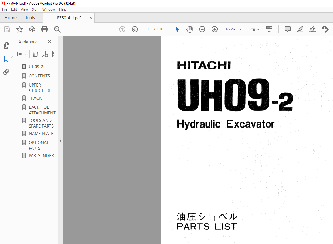Click the page number input field
The width and height of the screenshot is (333, 244).
(148, 29)
